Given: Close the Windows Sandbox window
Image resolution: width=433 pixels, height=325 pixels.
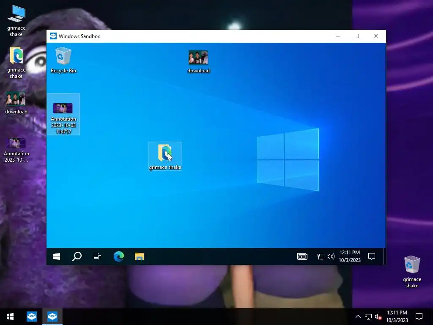Looking at the screenshot, I should (x=376, y=36).
